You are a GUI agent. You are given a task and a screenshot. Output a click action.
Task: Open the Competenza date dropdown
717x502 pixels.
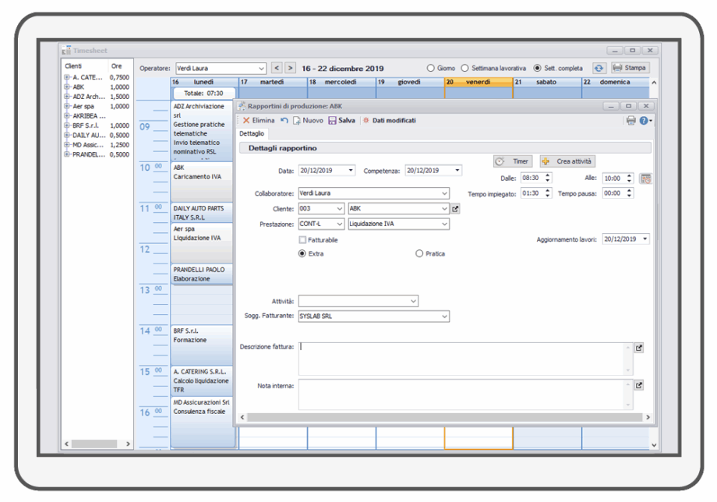[x=457, y=171]
